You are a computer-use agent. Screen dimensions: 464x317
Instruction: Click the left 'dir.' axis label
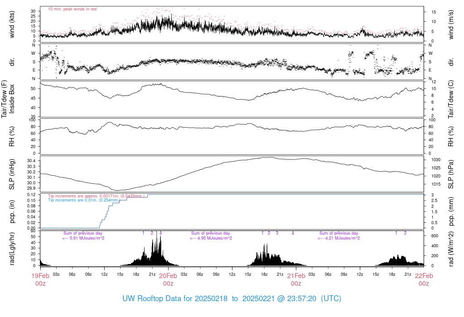coord(12,62)
